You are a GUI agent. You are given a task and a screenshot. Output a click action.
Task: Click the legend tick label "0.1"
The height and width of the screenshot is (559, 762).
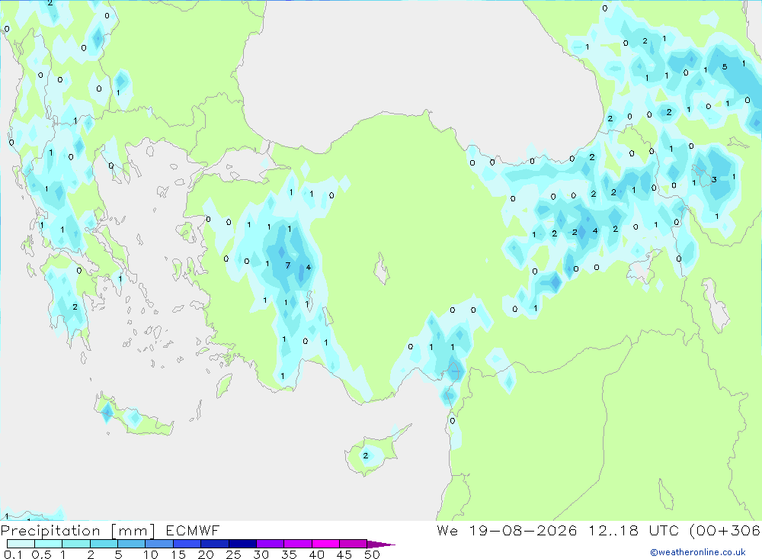pos(13,554)
